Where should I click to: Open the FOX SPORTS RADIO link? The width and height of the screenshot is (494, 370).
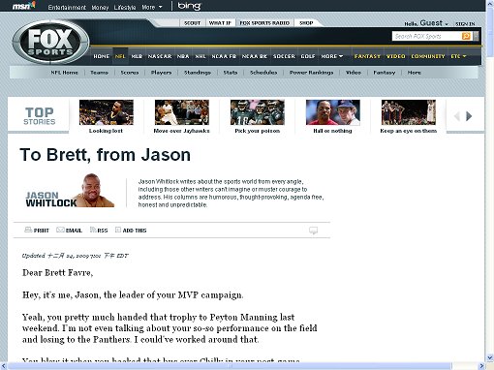[x=264, y=23]
